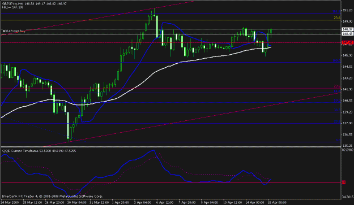
Task: Select the 148.97 current price tag
Action: (x=347, y=29)
